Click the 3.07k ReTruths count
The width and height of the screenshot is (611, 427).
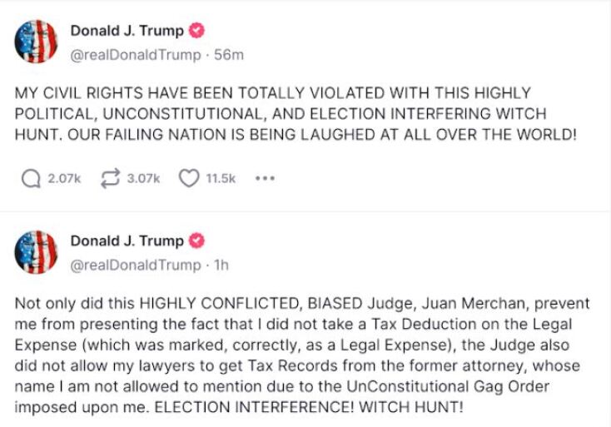point(143,178)
